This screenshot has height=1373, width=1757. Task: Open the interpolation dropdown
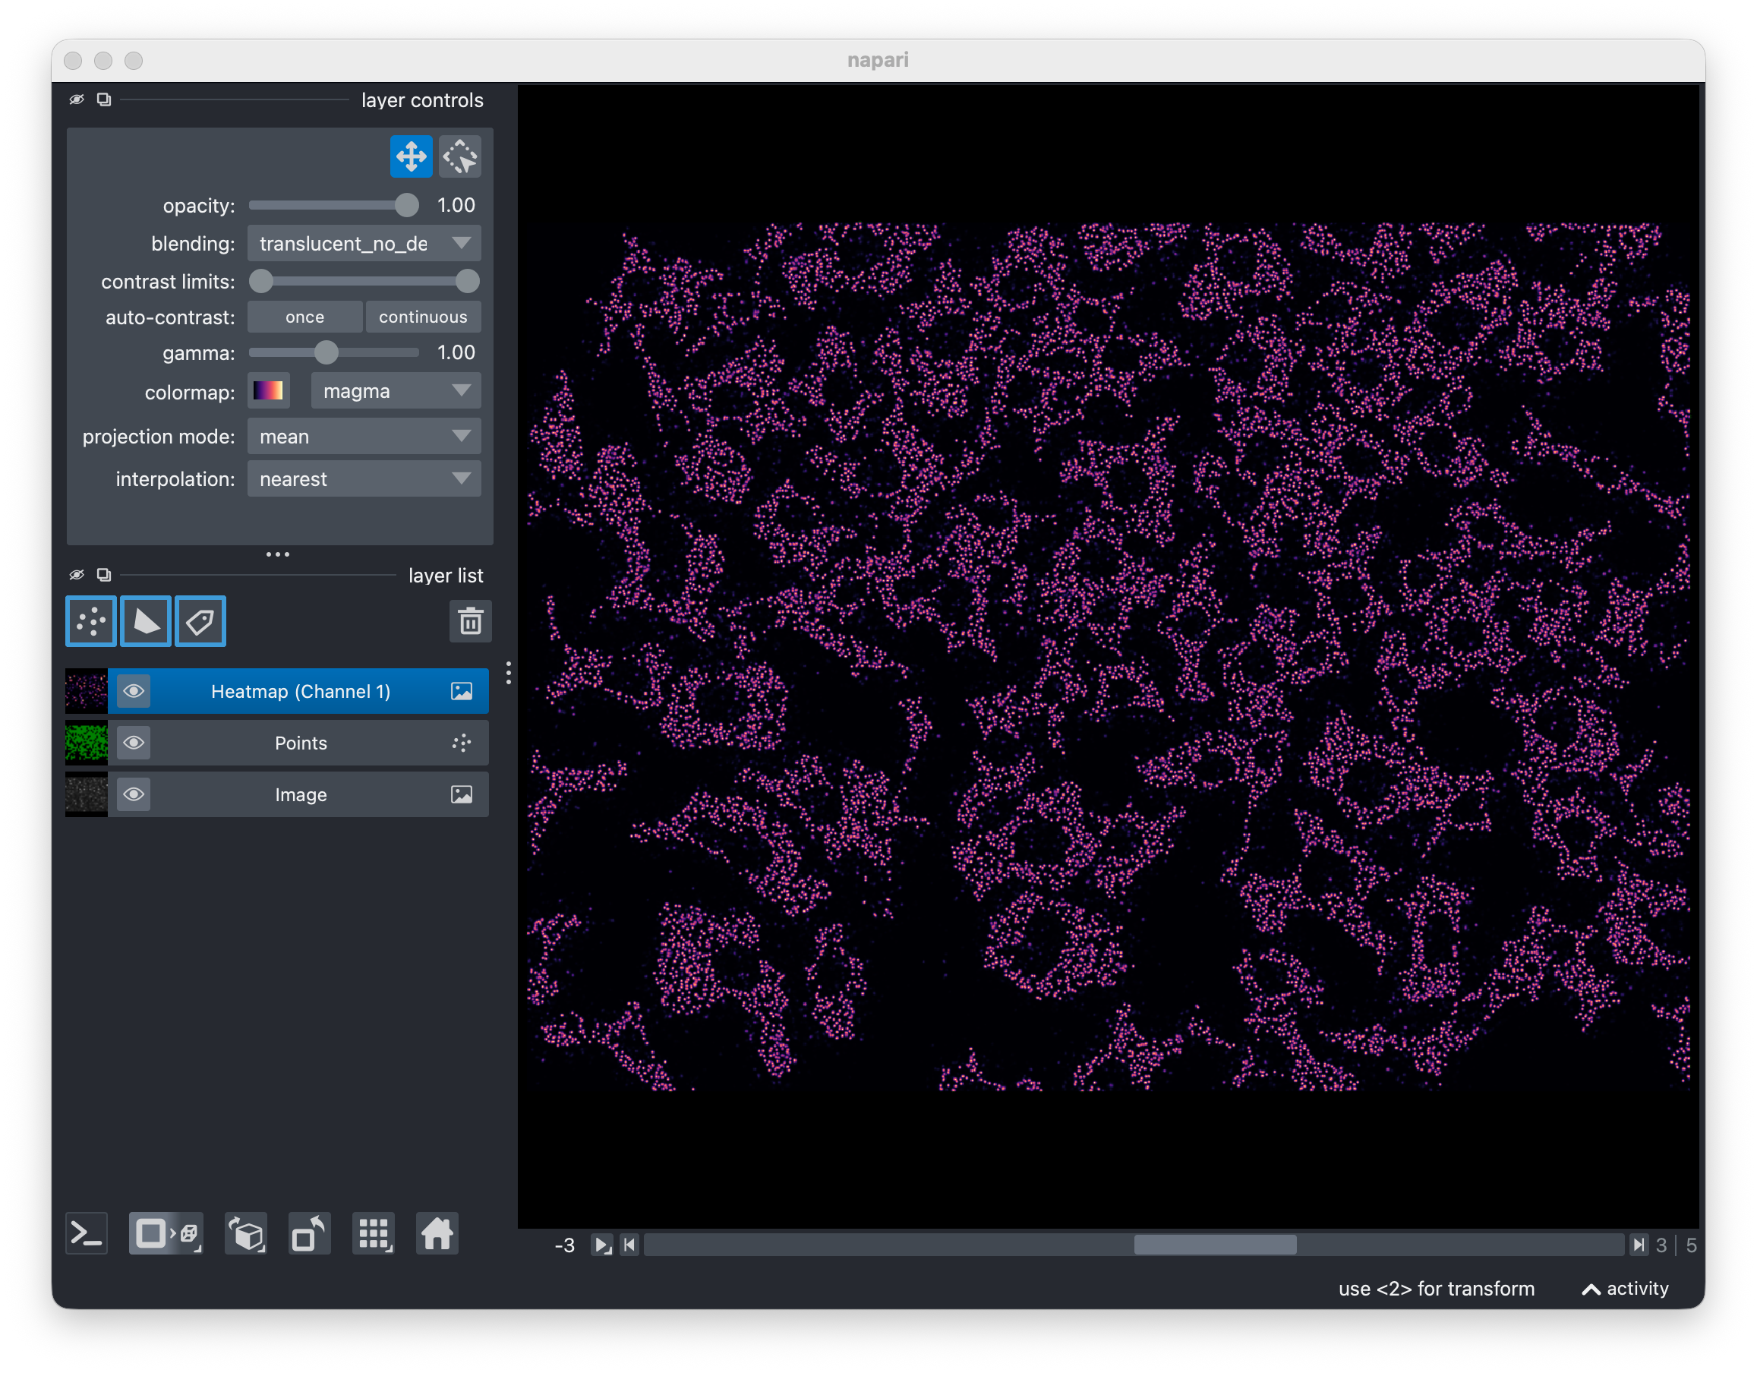pos(364,479)
